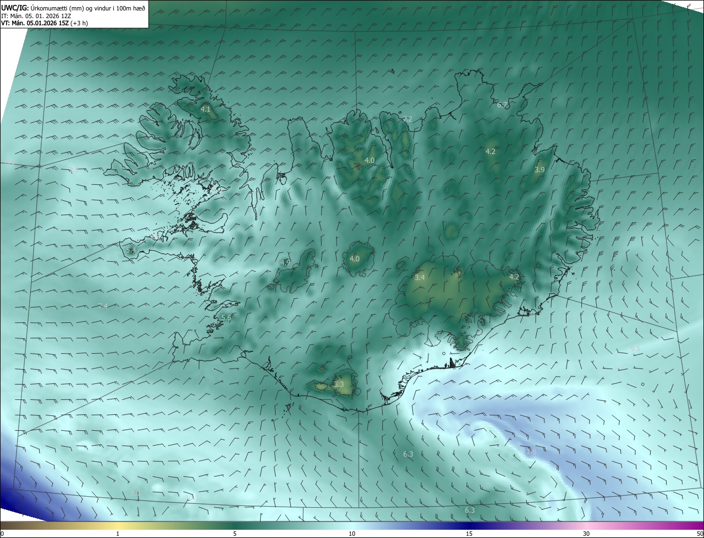The width and height of the screenshot is (704, 538).
Task: Click the faint 7.4 value over the sea
Action: pos(103,306)
